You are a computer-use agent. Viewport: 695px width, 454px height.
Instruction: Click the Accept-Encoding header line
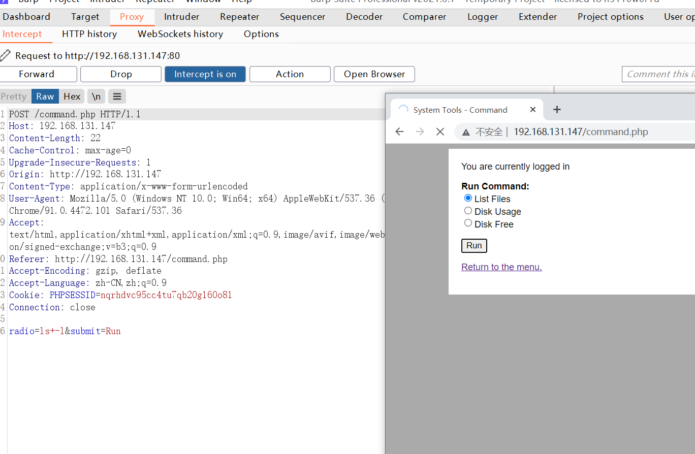click(85, 271)
